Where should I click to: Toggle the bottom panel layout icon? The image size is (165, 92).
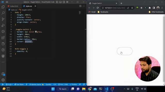point(60,2)
